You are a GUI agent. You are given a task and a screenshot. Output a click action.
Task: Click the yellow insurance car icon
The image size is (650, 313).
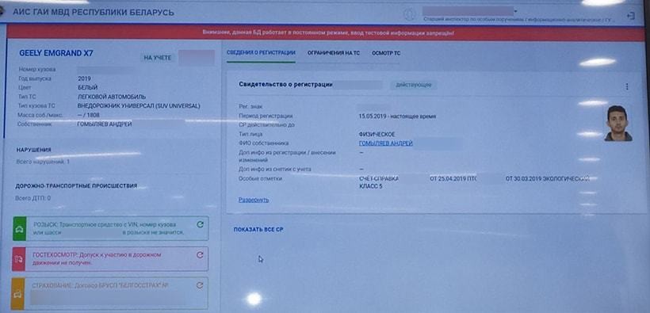[x=17, y=293]
